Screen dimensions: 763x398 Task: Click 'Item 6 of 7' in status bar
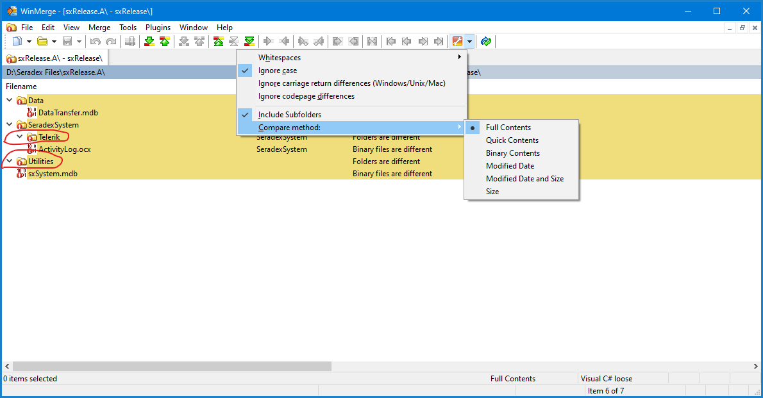[606, 391]
